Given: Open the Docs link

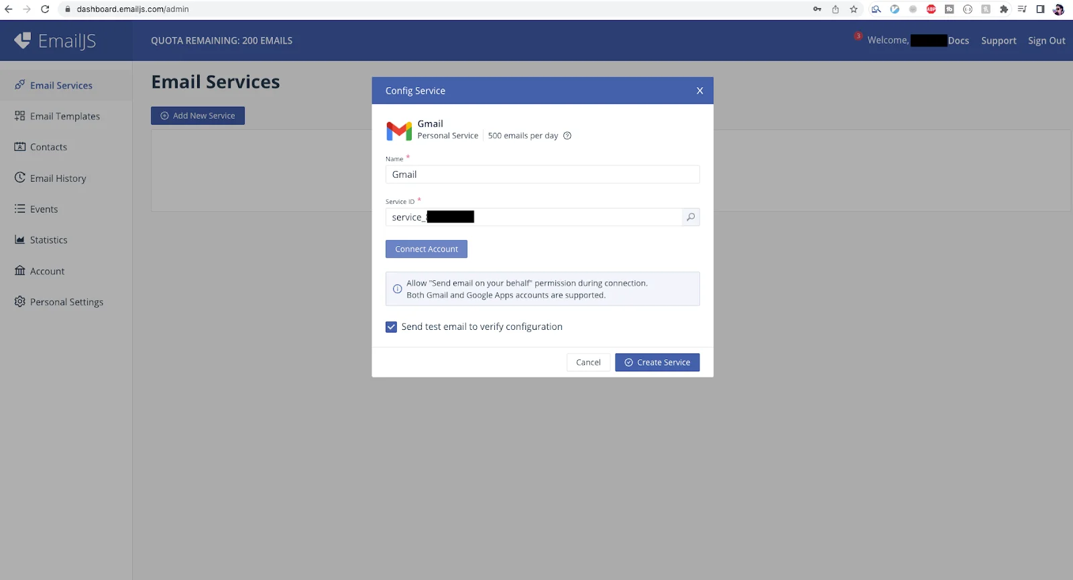Looking at the screenshot, I should (x=958, y=40).
